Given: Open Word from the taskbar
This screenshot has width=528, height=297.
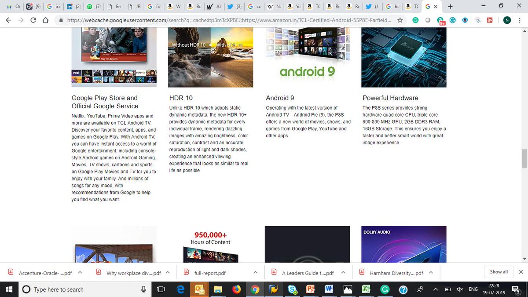Looking at the screenshot, I should coord(329,289).
